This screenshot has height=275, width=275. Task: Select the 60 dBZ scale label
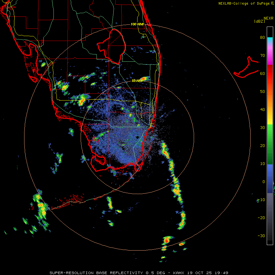(x=262, y=73)
